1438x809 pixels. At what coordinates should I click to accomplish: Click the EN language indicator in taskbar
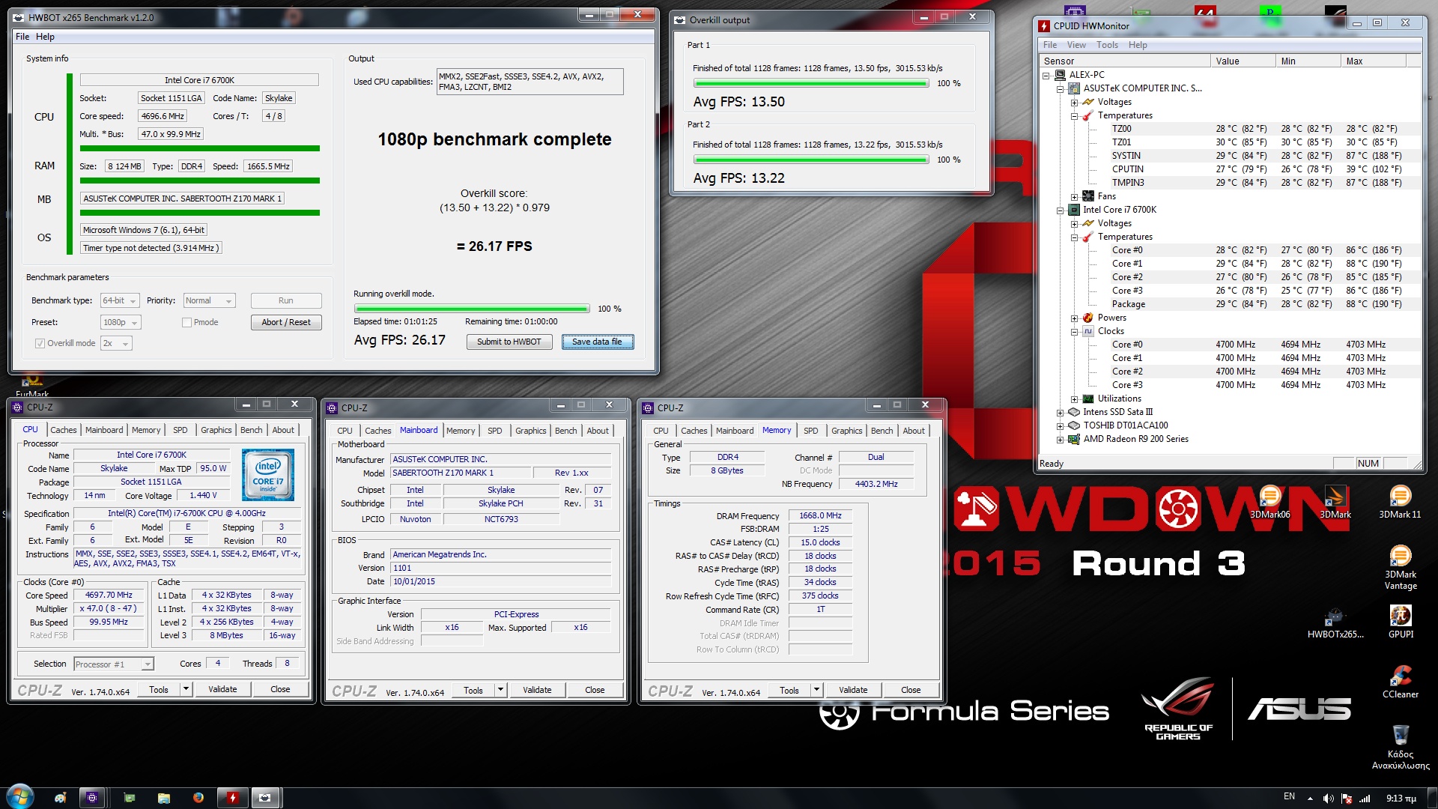1289,796
